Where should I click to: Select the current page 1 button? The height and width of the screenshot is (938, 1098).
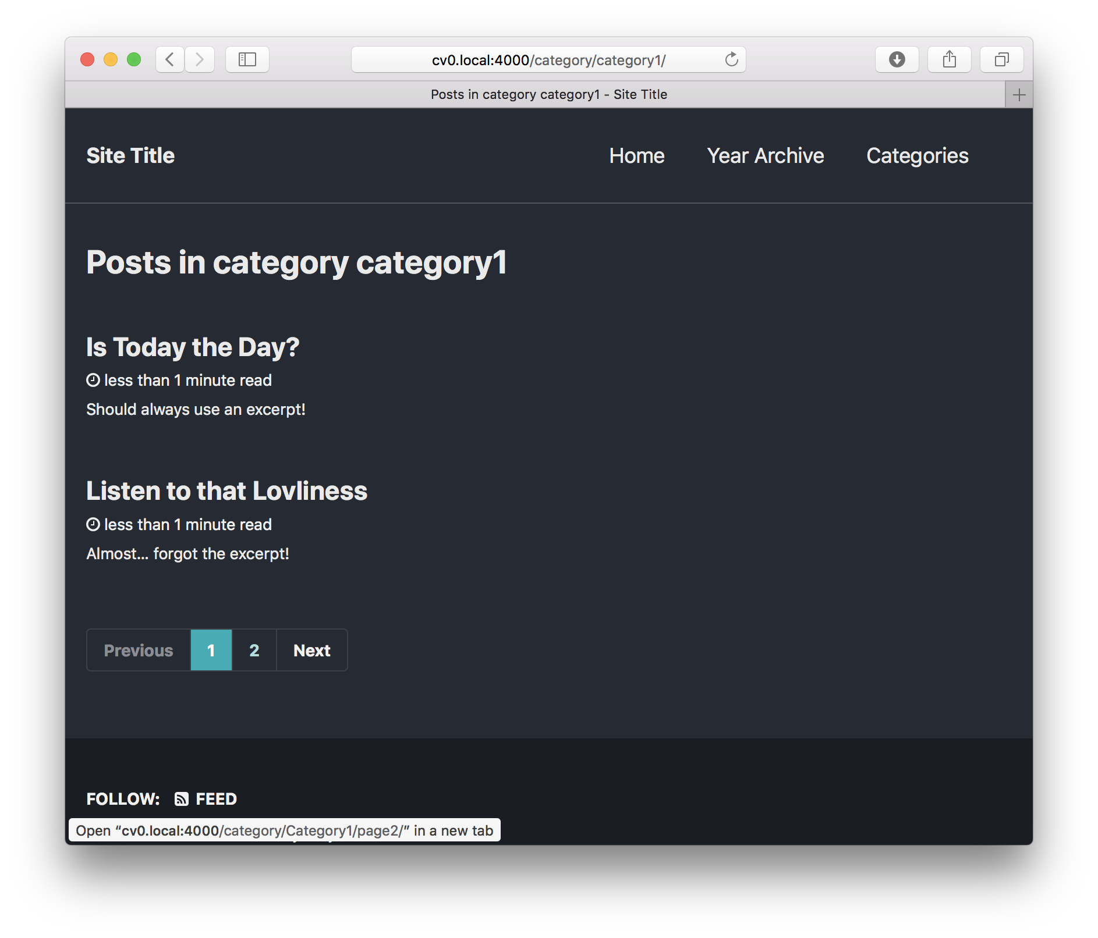pos(211,650)
